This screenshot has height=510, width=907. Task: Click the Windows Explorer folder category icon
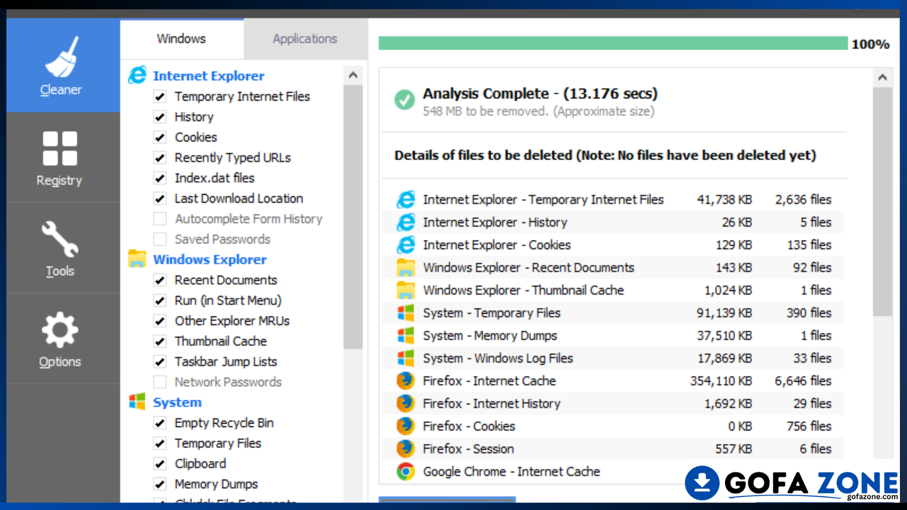tap(137, 259)
